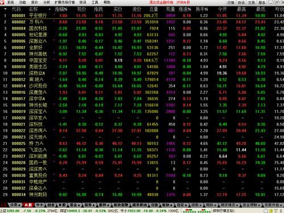This screenshot has width=284, height=213.
Task: Select the 板块指数 tab
Action: tap(121, 205)
